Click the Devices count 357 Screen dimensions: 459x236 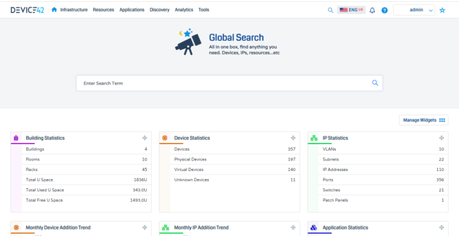click(x=292, y=149)
